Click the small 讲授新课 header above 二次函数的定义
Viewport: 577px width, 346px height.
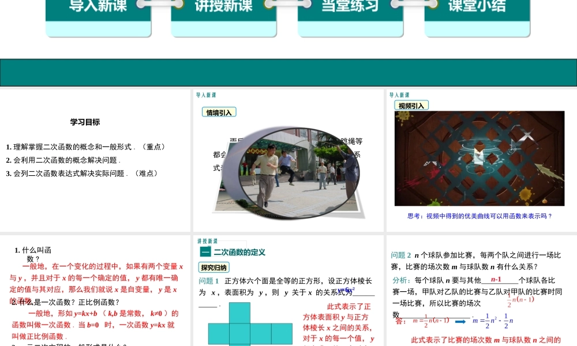click(x=208, y=241)
